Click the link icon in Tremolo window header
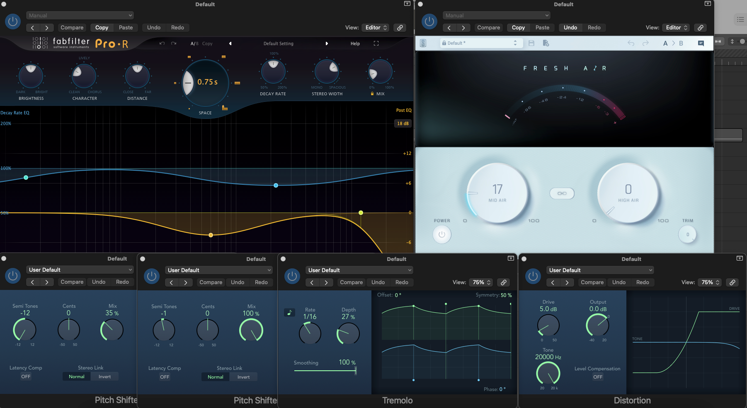Image resolution: width=747 pixels, height=408 pixels. tap(504, 282)
